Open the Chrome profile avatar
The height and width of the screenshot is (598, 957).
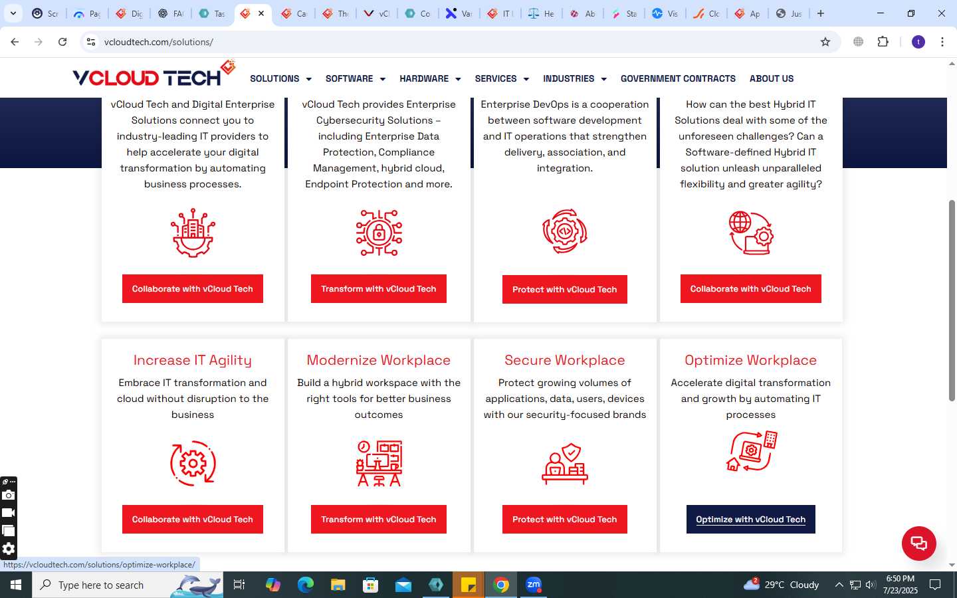click(x=918, y=42)
